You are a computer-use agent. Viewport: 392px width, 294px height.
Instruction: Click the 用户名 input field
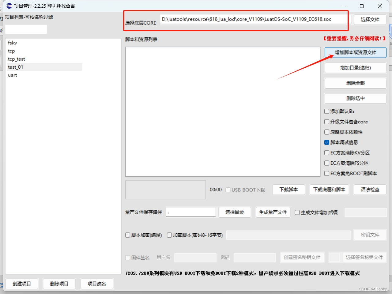(x=195, y=258)
